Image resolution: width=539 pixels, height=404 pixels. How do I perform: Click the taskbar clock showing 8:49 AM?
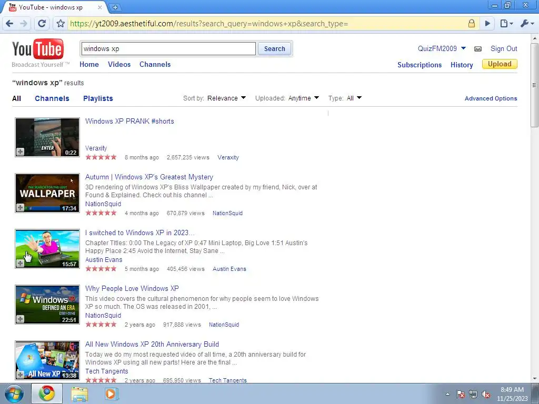pyautogui.click(x=512, y=394)
